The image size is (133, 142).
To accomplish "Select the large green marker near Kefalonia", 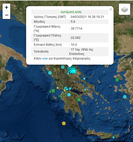I will click(x=53, y=91).
